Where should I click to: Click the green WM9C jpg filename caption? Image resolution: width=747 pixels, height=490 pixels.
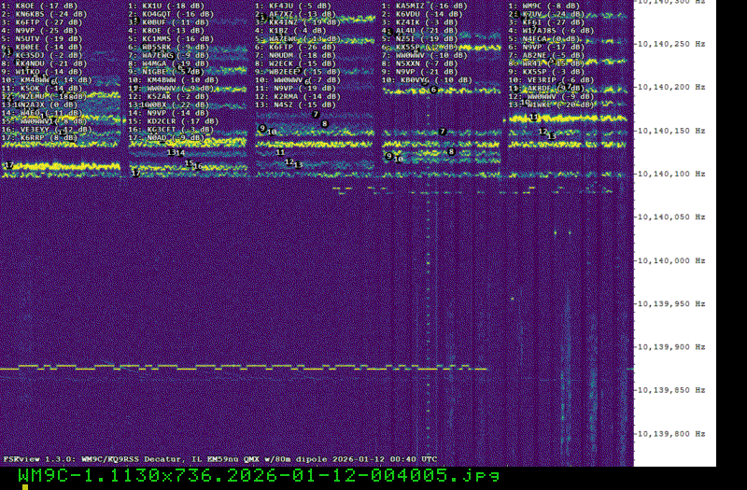click(259, 476)
